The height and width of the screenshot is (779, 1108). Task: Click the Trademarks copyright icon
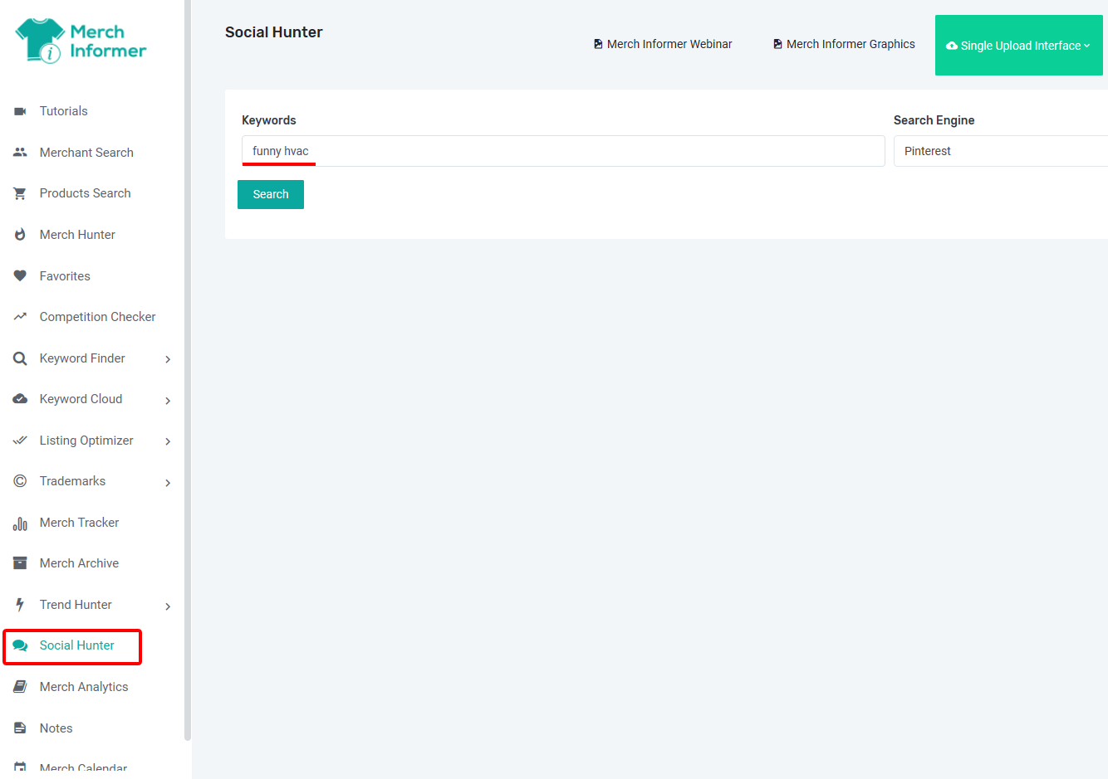20,481
